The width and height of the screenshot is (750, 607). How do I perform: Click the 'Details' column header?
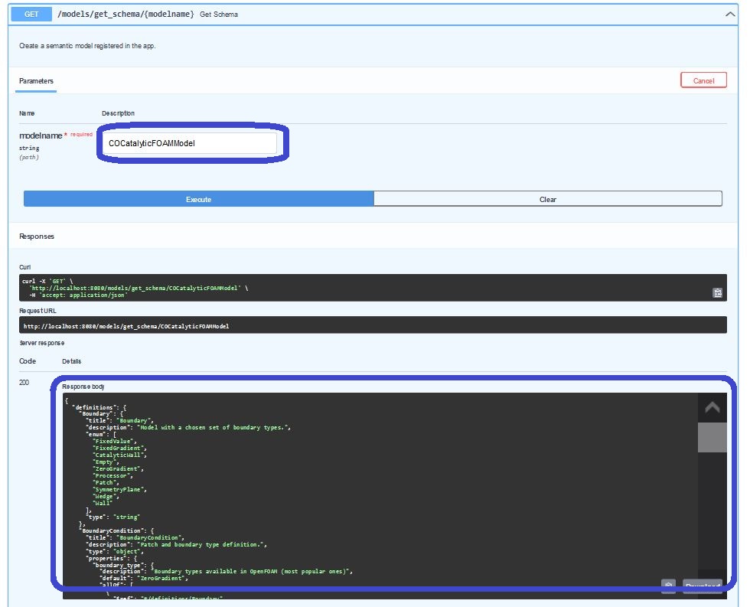72,361
